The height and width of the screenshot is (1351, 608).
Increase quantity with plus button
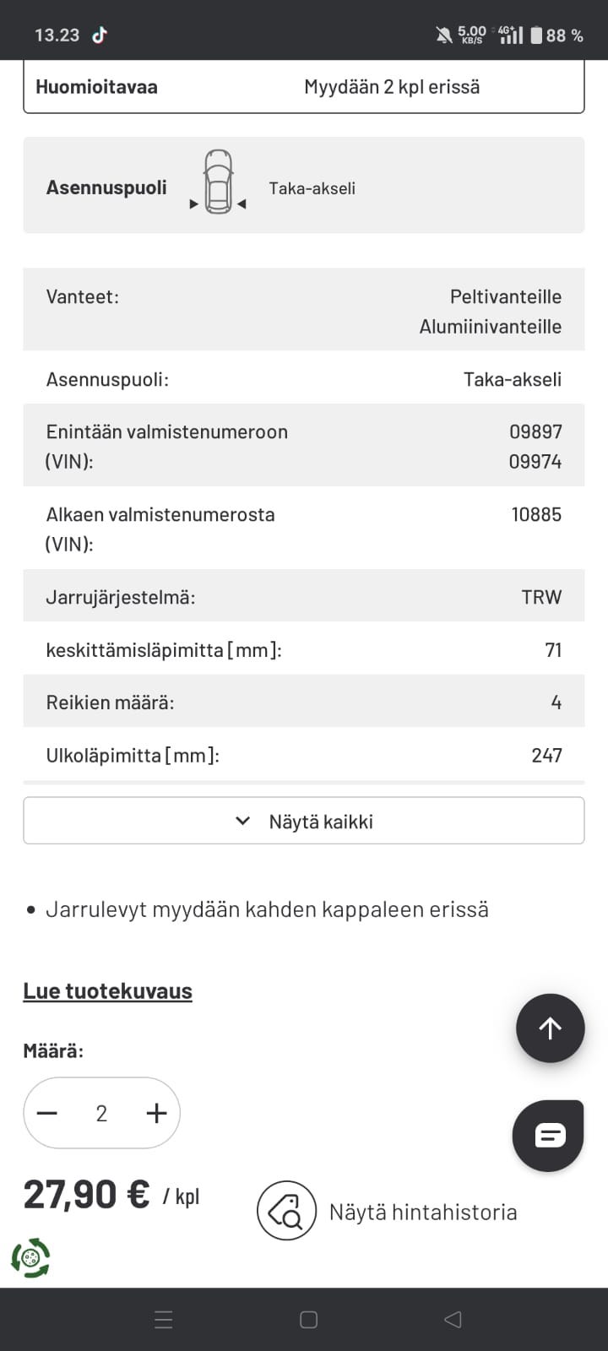[x=156, y=1113]
